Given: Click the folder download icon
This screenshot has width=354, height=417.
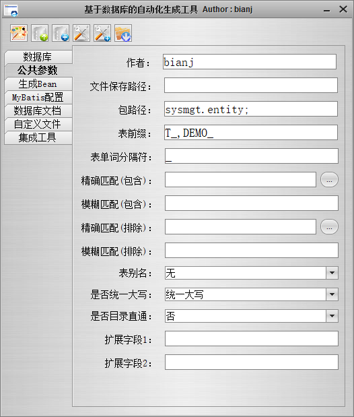Looking at the screenshot, I should coord(123,33).
